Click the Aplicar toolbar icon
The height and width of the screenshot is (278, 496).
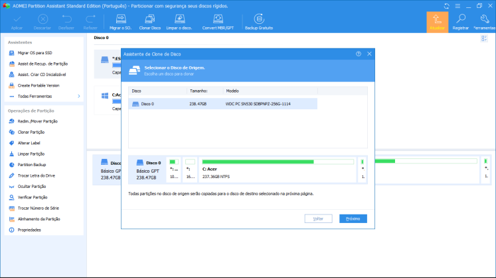click(x=17, y=22)
